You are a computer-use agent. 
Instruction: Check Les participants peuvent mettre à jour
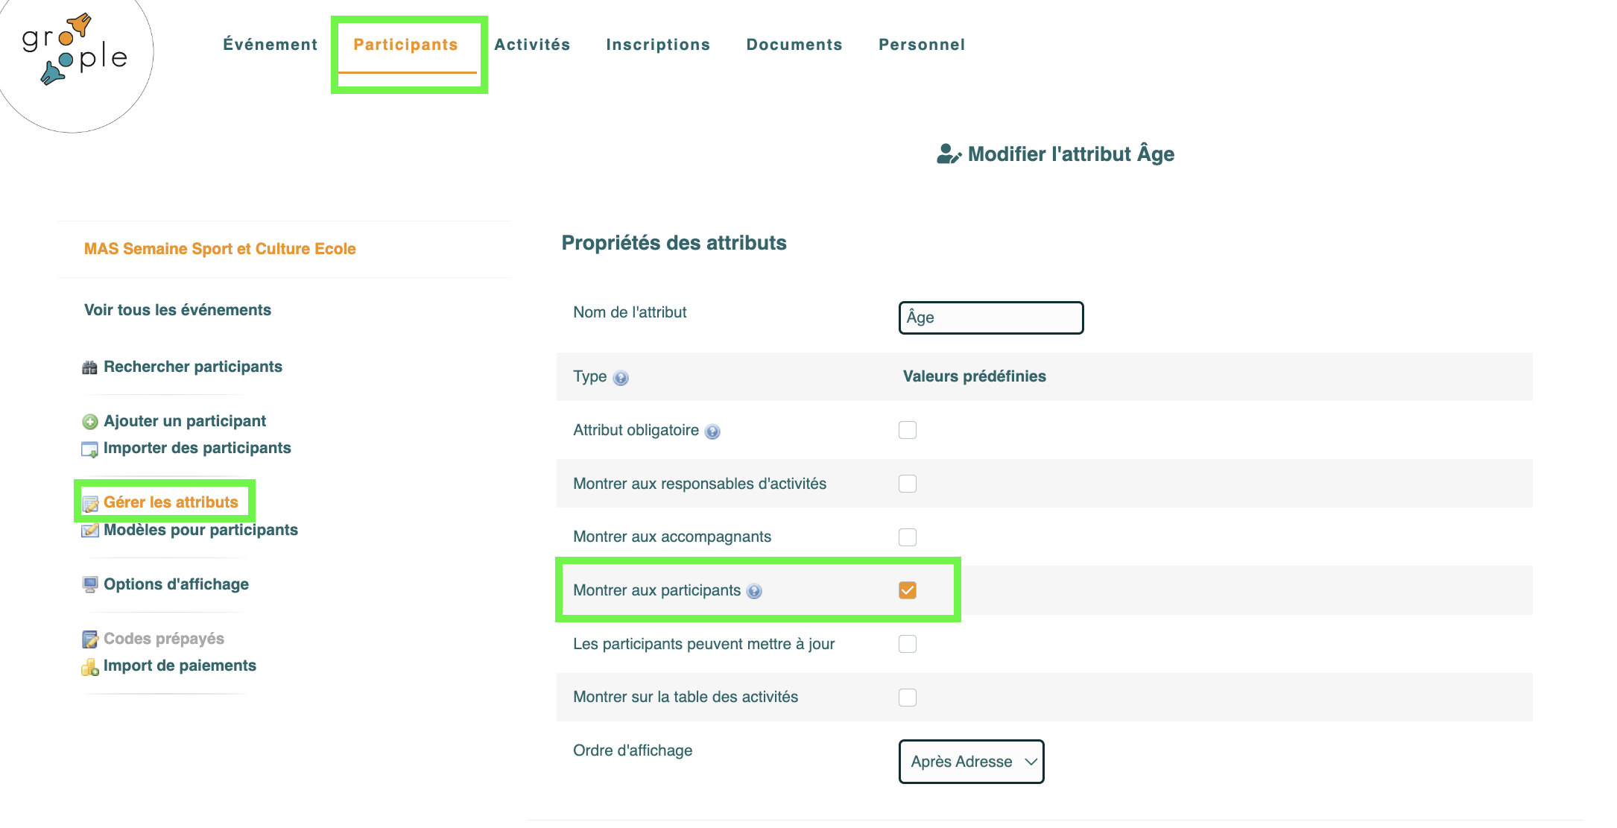(908, 644)
